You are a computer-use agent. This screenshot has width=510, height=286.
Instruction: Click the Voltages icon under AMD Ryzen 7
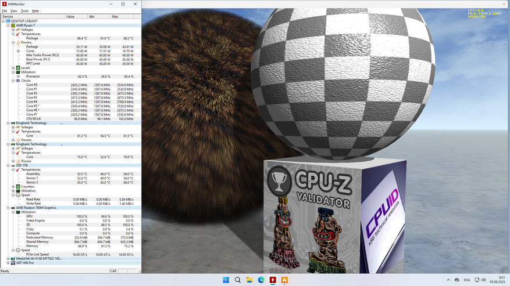tap(18, 30)
